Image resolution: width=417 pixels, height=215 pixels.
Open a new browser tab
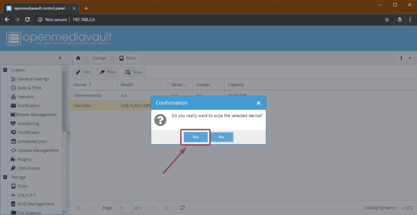click(86, 8)
